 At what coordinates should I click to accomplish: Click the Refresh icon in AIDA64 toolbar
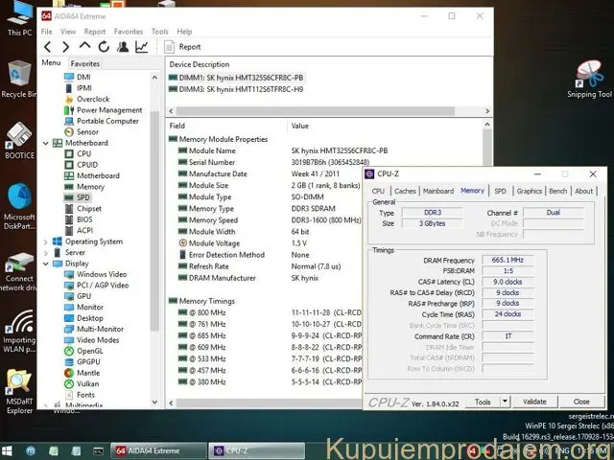104,46
